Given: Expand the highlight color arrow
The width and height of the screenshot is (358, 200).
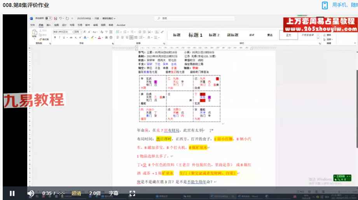Looking at the screenshot, I should (x=95, y=37).
